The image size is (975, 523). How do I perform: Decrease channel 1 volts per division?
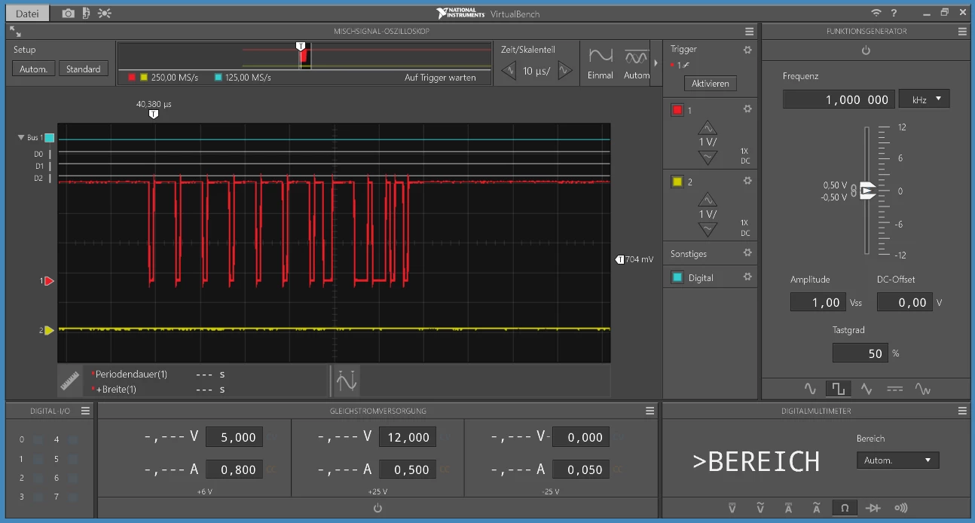(708, 158)
